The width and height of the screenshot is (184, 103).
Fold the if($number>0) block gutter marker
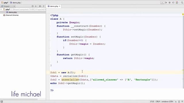pos(49,40)
